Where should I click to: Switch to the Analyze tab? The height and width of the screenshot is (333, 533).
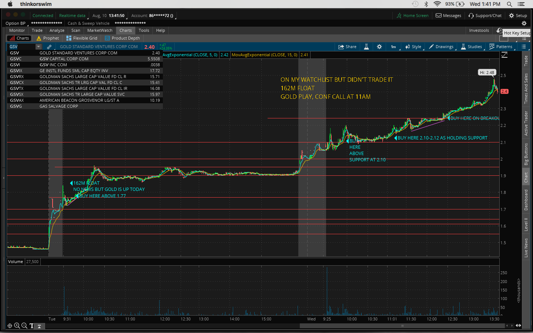[57, 30]
